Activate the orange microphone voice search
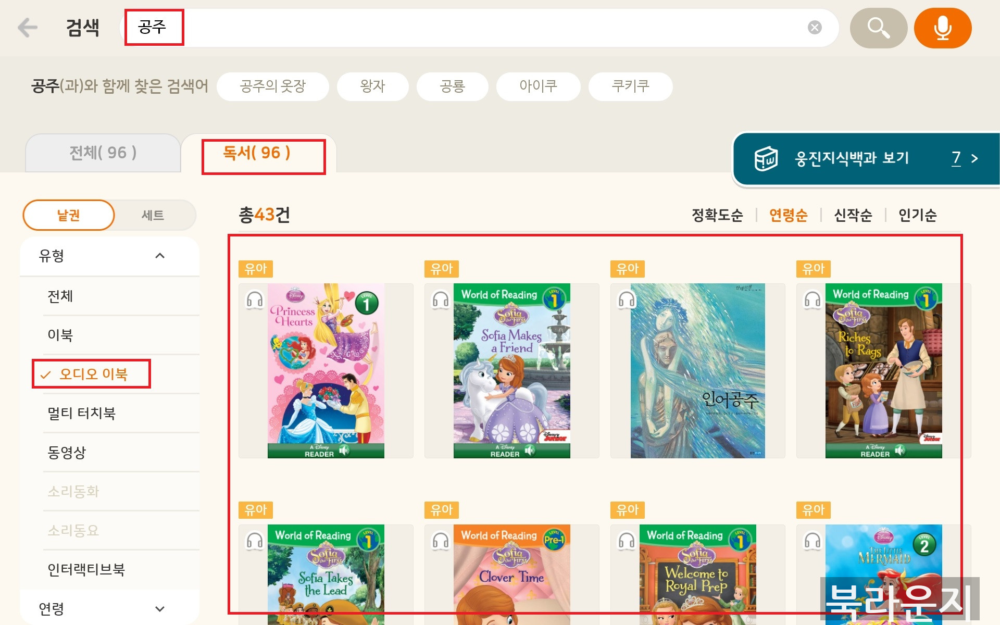The height and width of the screenshot is (625, 1000). coord(943,28)
